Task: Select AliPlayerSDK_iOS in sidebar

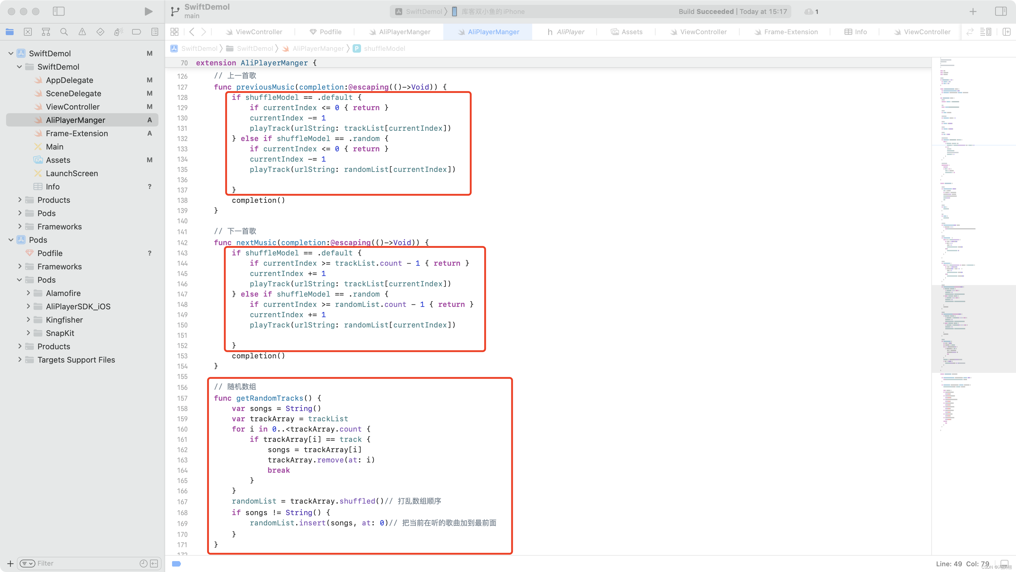Action: pos(78,306)
